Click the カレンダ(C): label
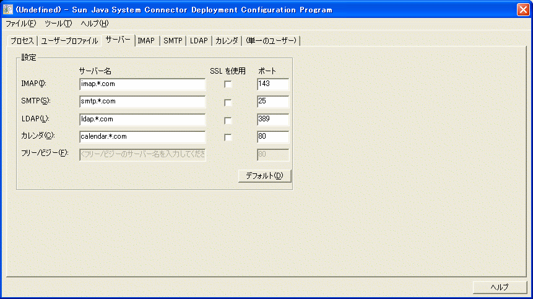This screenshot has width=533, height=299. pos(38,136)
